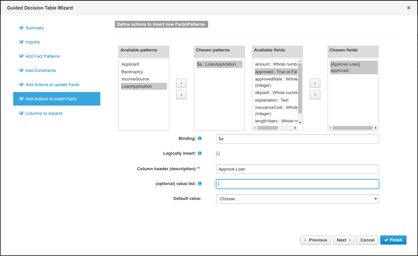Viewport: 418px width, 256px height.
Task: Click the Cancel button
Action: [x=367, y=240]
